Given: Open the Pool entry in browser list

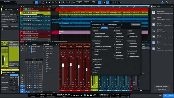Looking at the screenshot, I should (x=162, y=49).
